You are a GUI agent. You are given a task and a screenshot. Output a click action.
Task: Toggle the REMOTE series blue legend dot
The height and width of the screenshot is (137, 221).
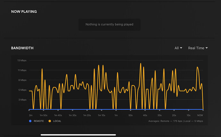tap(30, 121)
